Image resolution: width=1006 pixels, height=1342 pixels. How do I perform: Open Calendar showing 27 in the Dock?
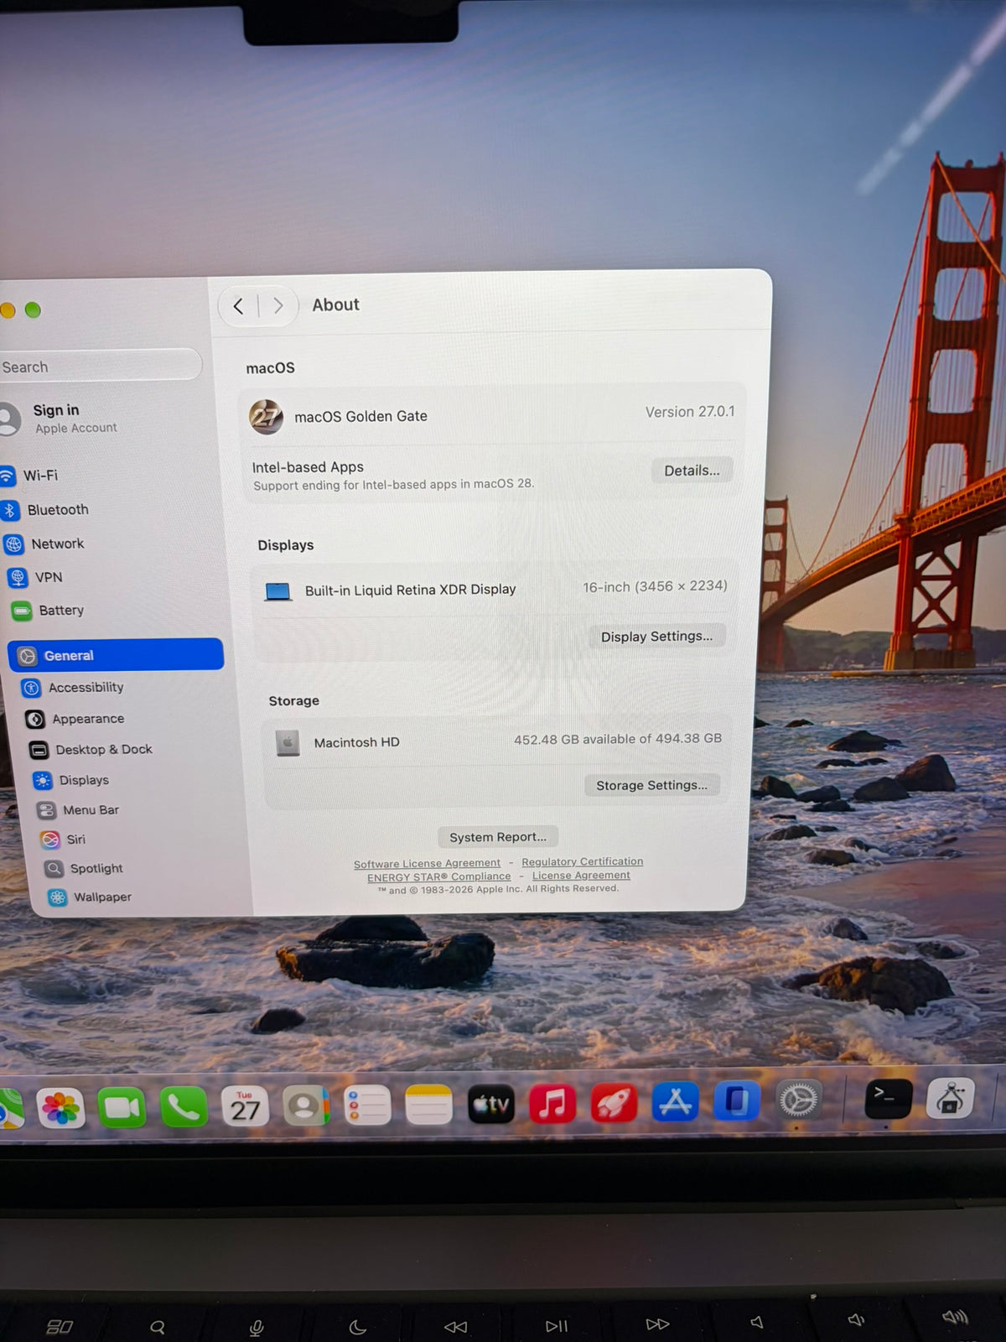tap(245, 1106)
